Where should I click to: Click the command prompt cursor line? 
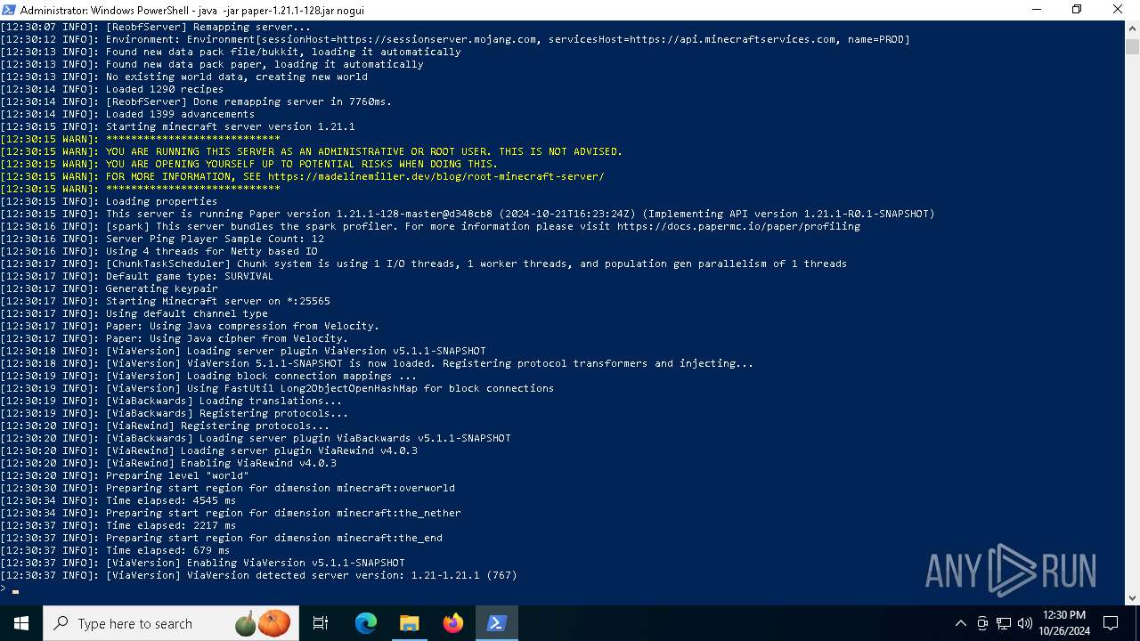pos(11,588)
